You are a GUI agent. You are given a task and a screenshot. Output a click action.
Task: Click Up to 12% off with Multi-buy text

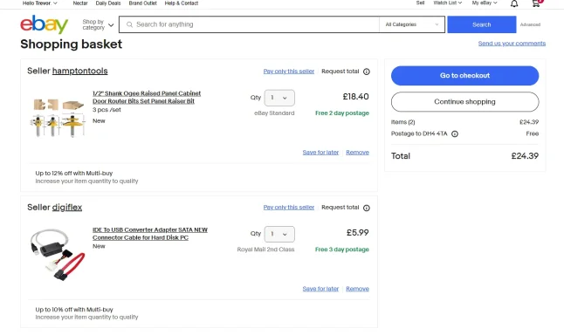pos(74,174)
